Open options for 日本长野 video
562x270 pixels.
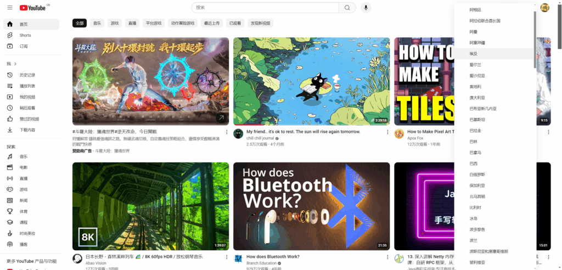(227, 257)
